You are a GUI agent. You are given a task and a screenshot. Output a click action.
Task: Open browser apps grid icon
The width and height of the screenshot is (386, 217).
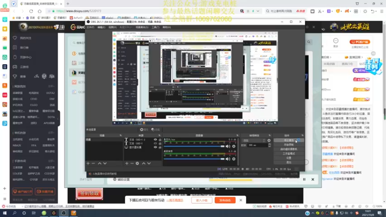click(356, 11)
